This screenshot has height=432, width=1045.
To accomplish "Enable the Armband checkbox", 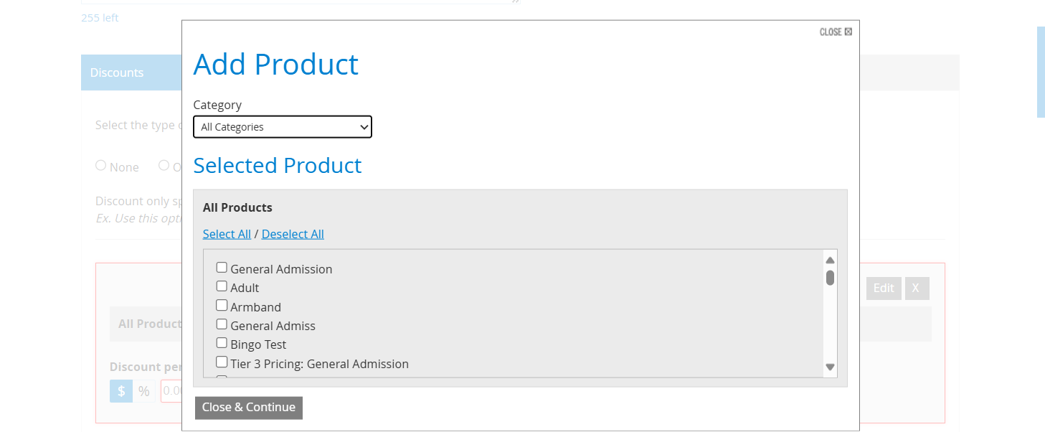I will click(x=222, y=306).
